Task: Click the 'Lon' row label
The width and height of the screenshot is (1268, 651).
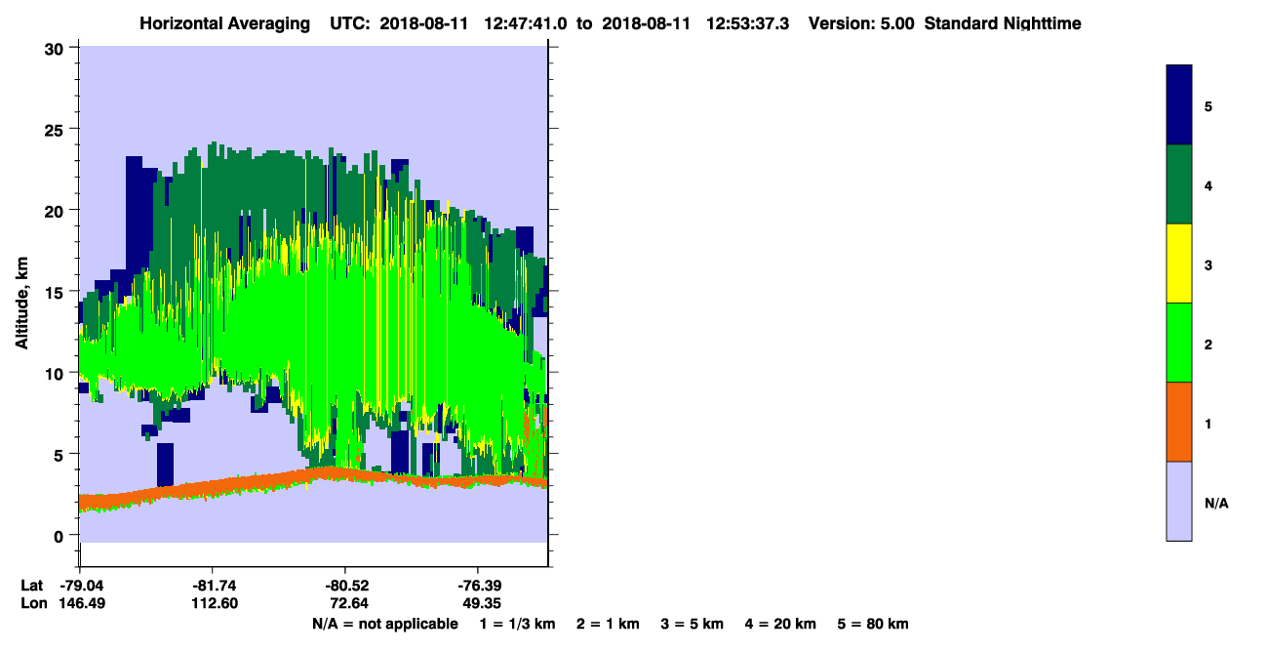Action: (x=32, y=604)
